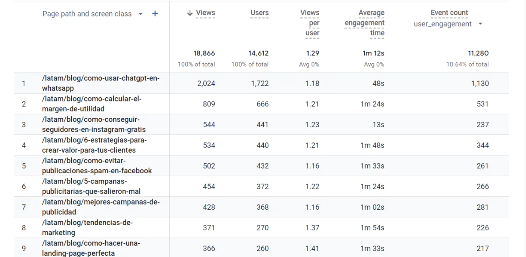This screenshot has width=526, height=257.
Task: Click the 2,024 views value in row 1
Action: coord(206,83)
